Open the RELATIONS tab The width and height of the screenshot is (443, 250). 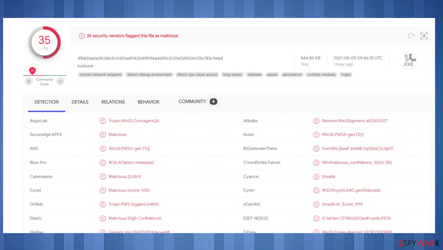[x=113, y=102]
